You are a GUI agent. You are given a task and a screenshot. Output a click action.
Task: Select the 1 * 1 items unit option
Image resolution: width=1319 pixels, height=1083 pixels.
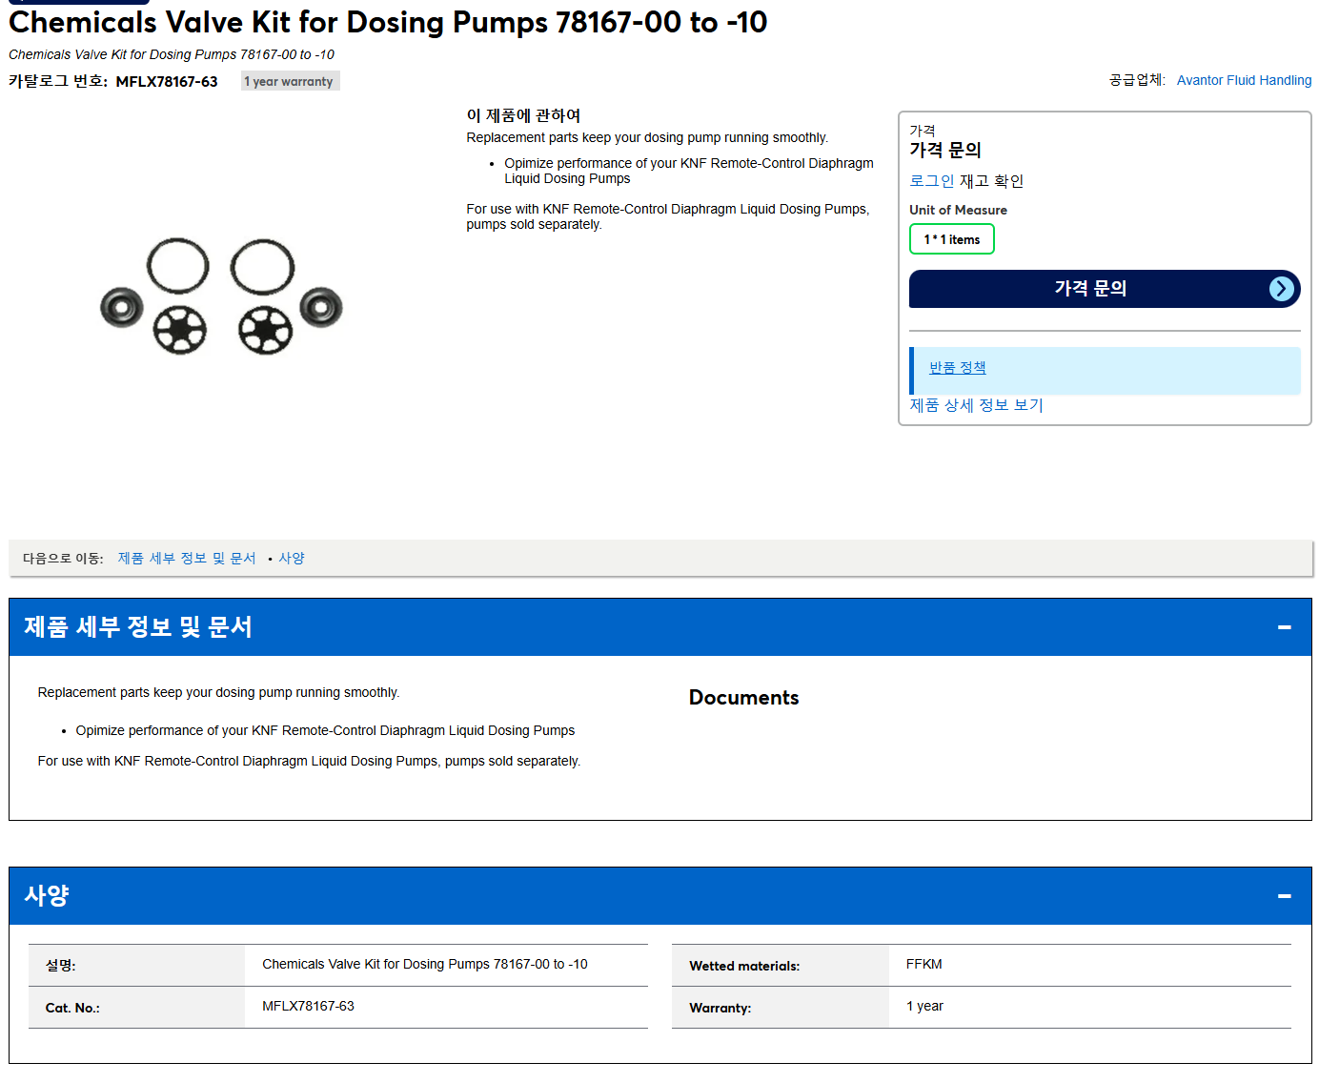[952, 239]
